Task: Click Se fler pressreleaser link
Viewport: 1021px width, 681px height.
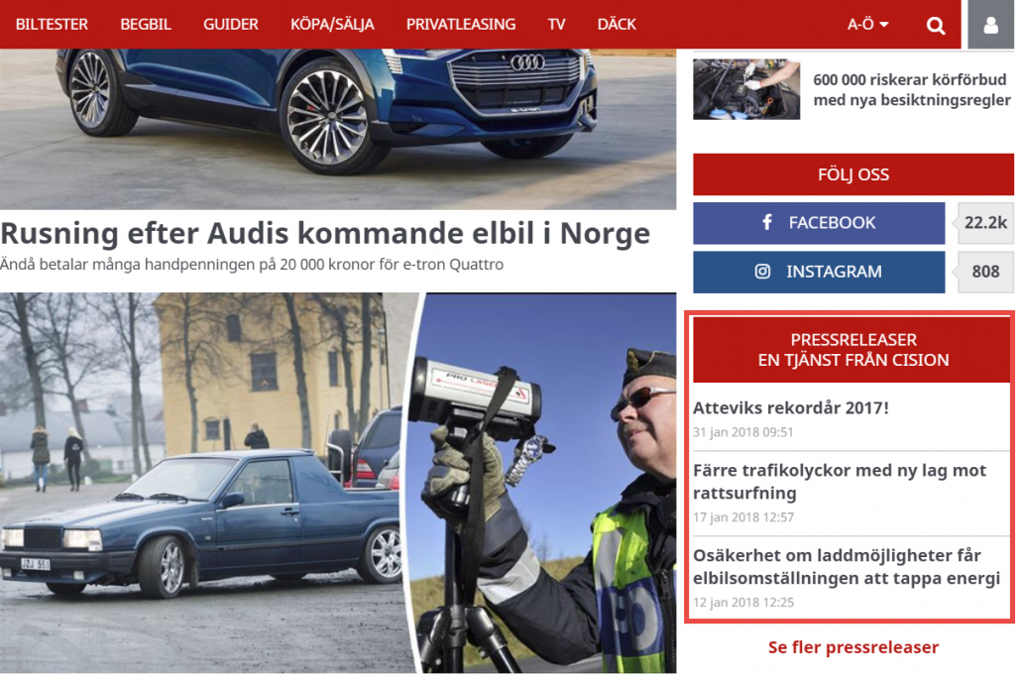Action: pos(853,647)
